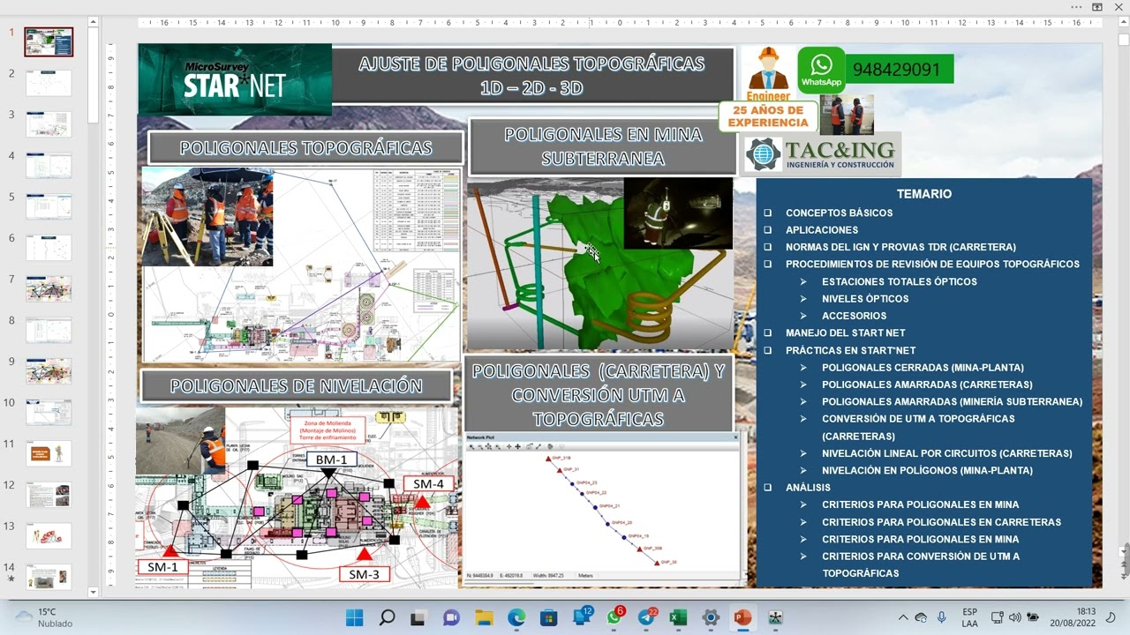Click 'MANEJO DEL START NET' bullet
This screenshot has width=1130, height=635.
pos(846,332)
